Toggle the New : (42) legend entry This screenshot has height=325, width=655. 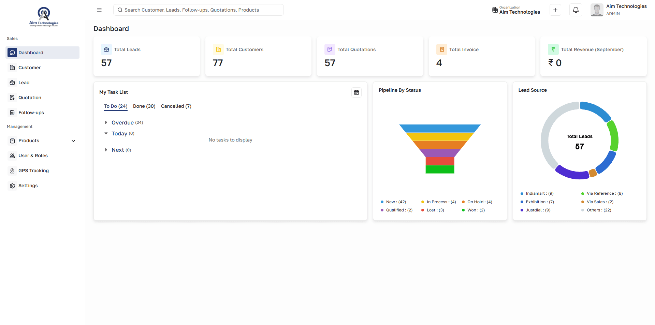pos(393,202)
